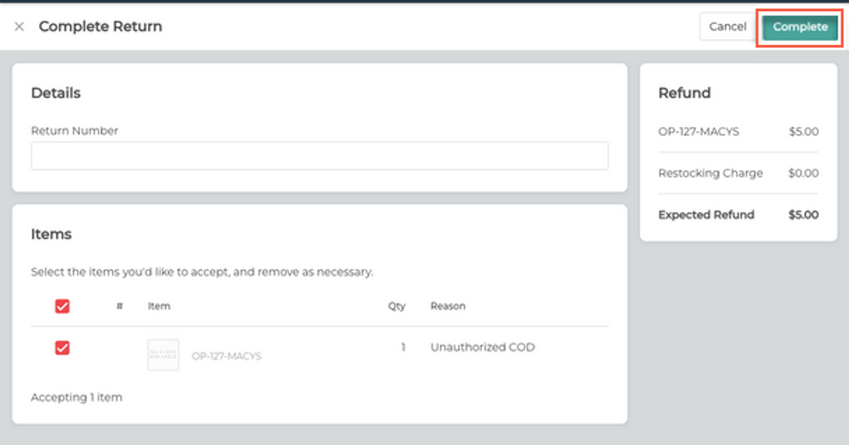
Task: Click the Cancel button
Action: (x=728, y=27)
